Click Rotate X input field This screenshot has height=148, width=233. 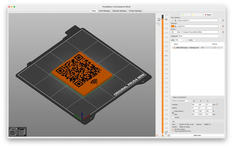click(195, 108)
